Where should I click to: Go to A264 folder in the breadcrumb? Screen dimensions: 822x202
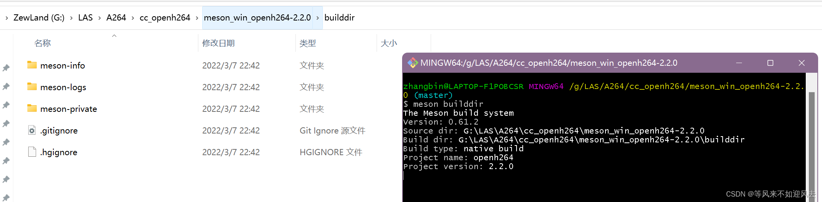tap(116, 17)
